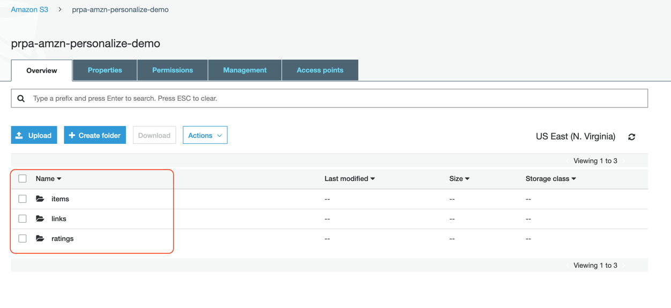The image size is (671, 308).
Task: Click the bucket title heading
Action: (86, 43)
